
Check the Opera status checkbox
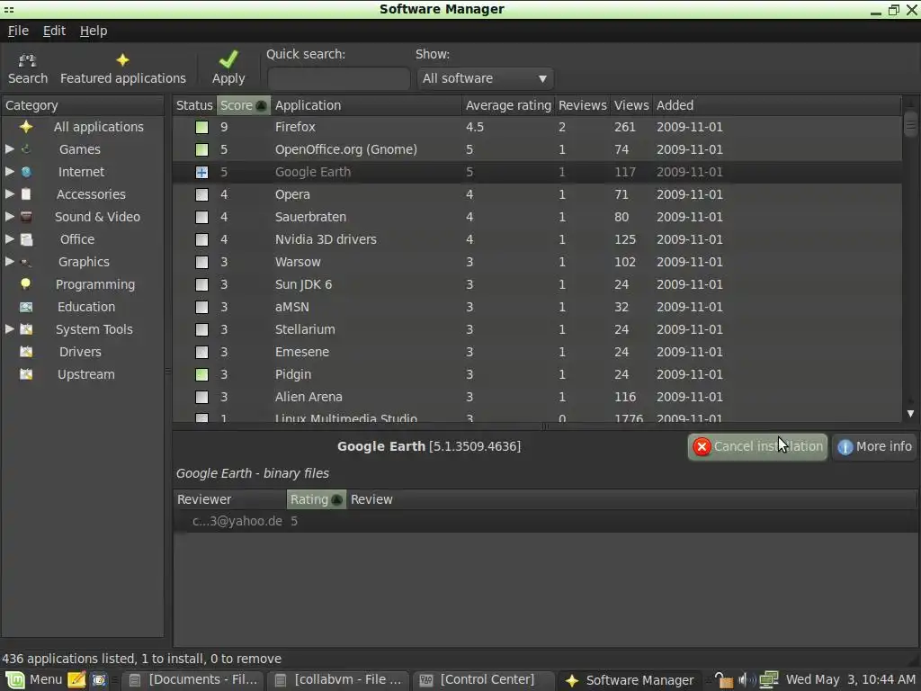click(x=201, y=194)
